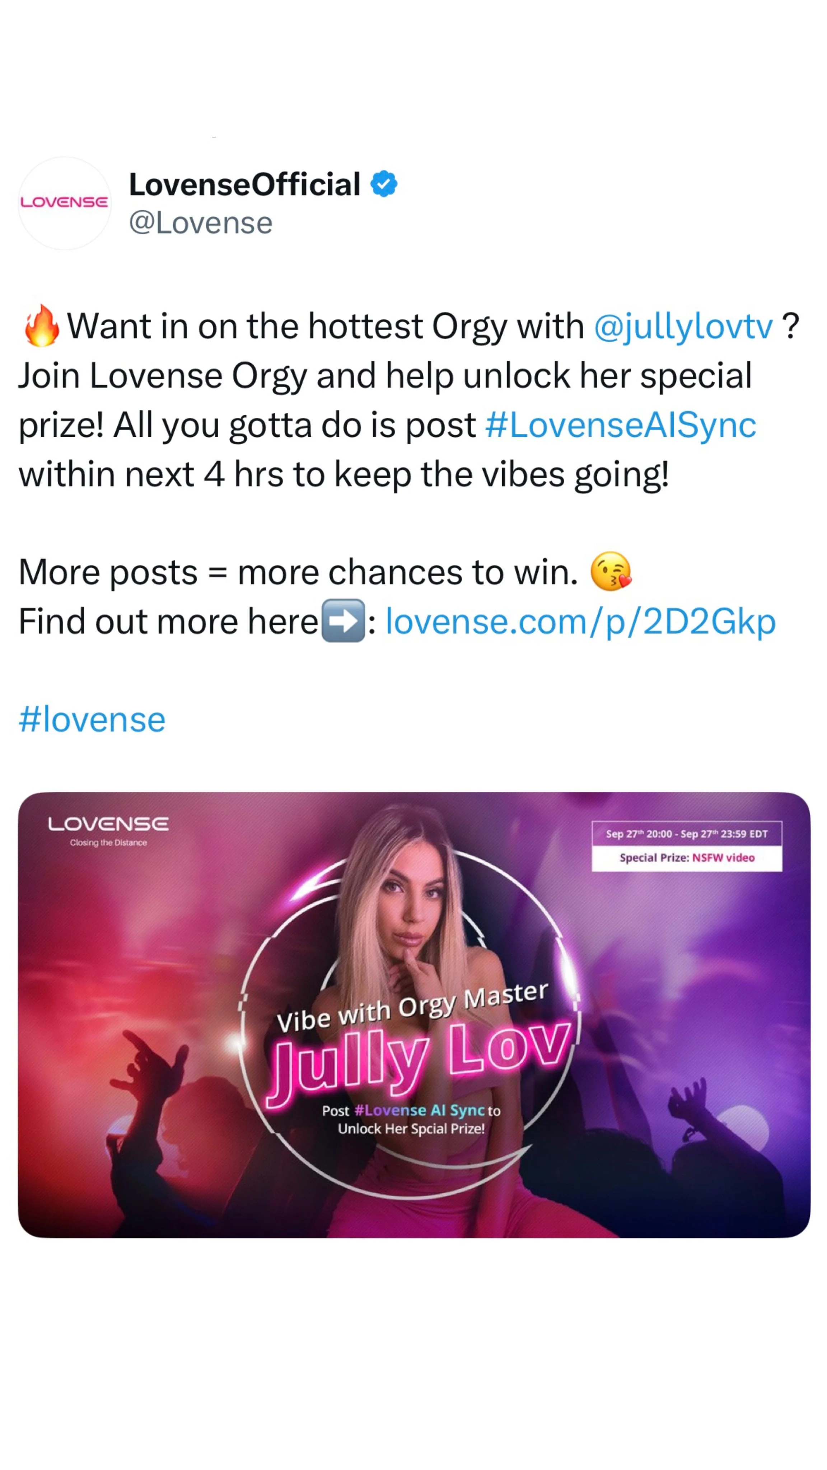The width and height of the screenshot is (827, 1470).
Task: Open the Lovense profile avatar
Action: coord(65,203)
